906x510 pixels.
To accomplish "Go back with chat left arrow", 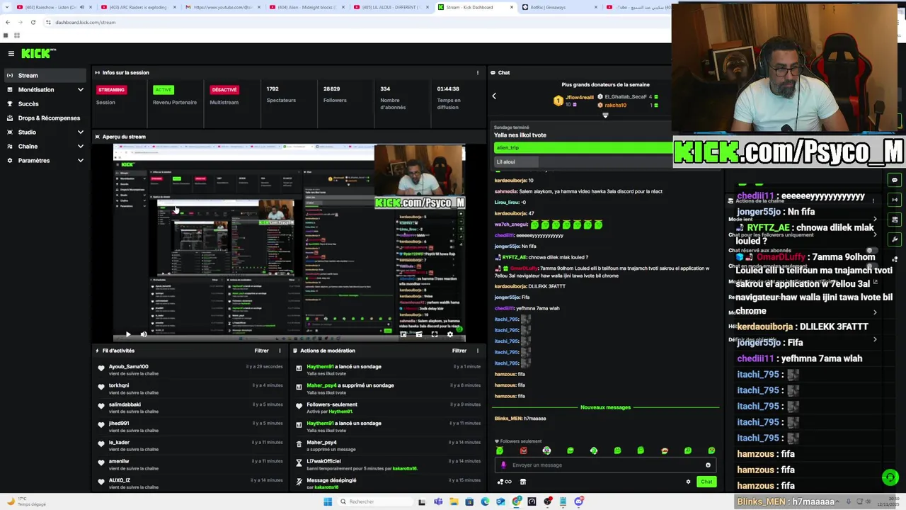I will point(494,96).
